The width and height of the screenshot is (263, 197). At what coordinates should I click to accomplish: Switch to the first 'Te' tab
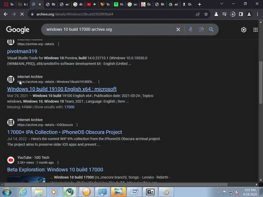click(x=9, y=4)
